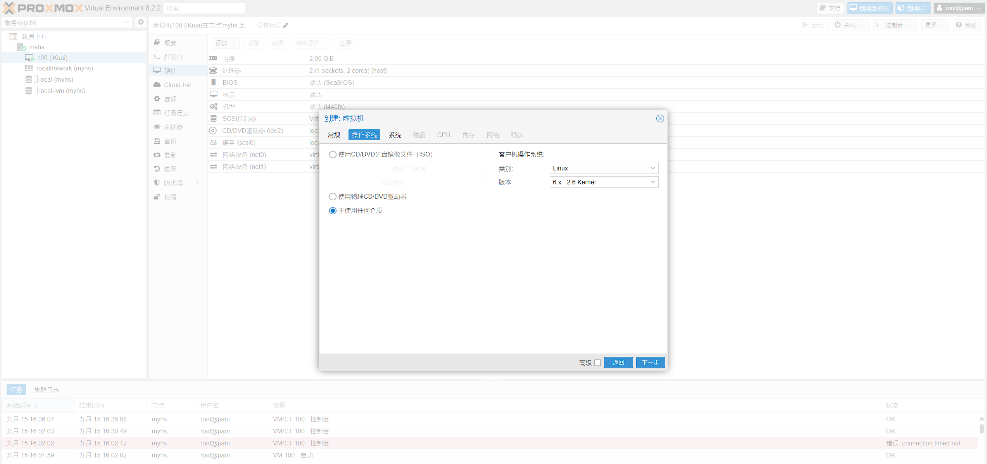Select the 处理器 processor chip icon
The height and width of the screenshot is (464, 987).
point(213,70)
